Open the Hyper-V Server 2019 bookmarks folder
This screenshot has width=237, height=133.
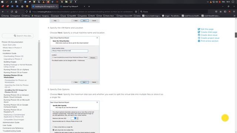(124, 16)
